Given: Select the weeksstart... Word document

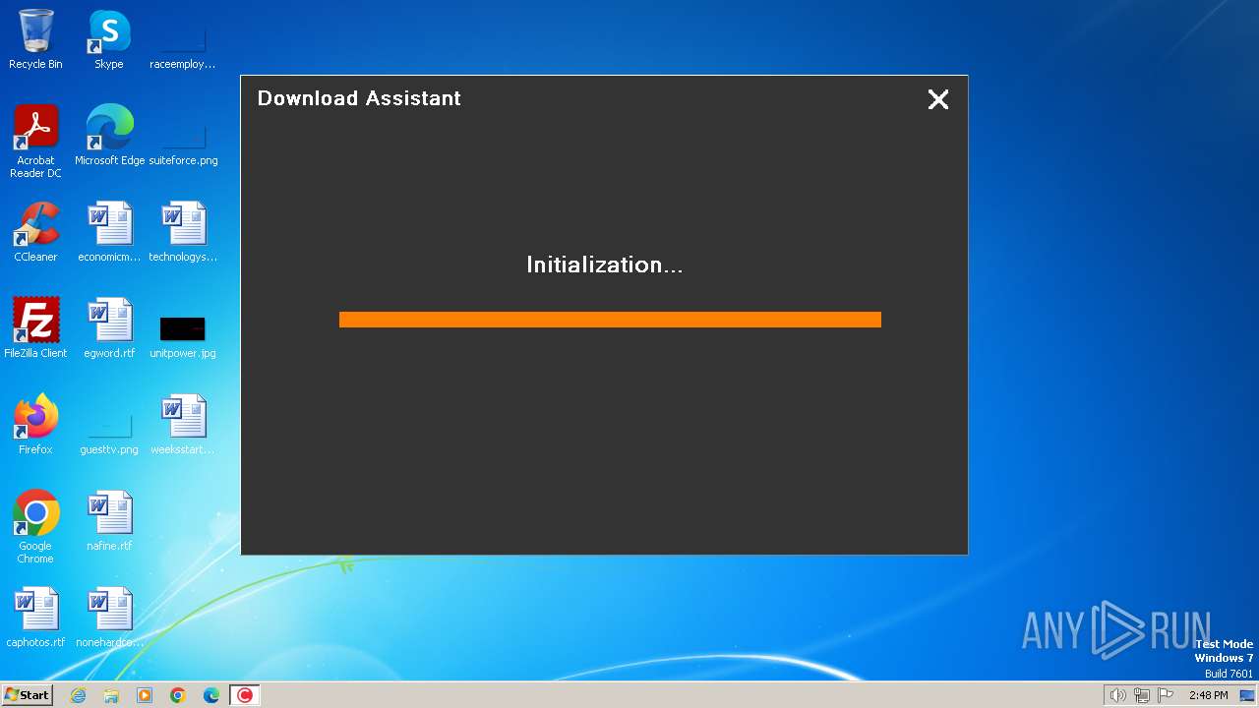Looking at the screenshot, I should point(183,425).
